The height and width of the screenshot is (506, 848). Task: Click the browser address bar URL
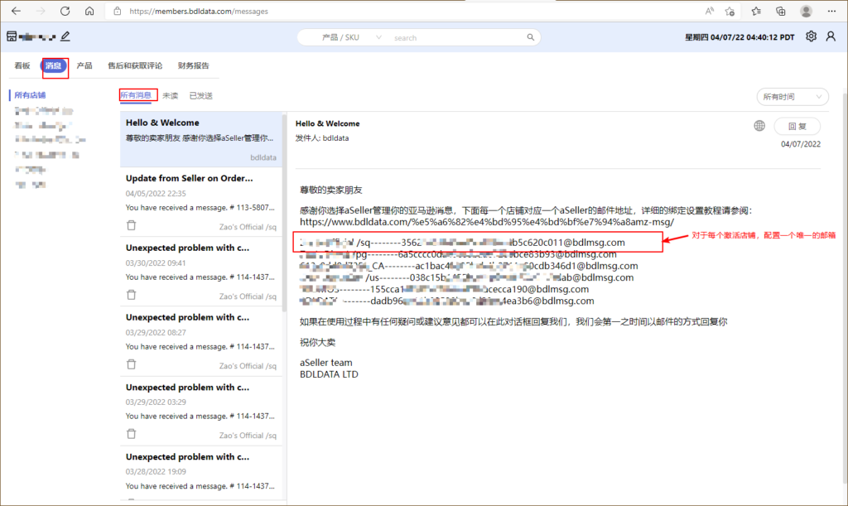pos(199,12)
